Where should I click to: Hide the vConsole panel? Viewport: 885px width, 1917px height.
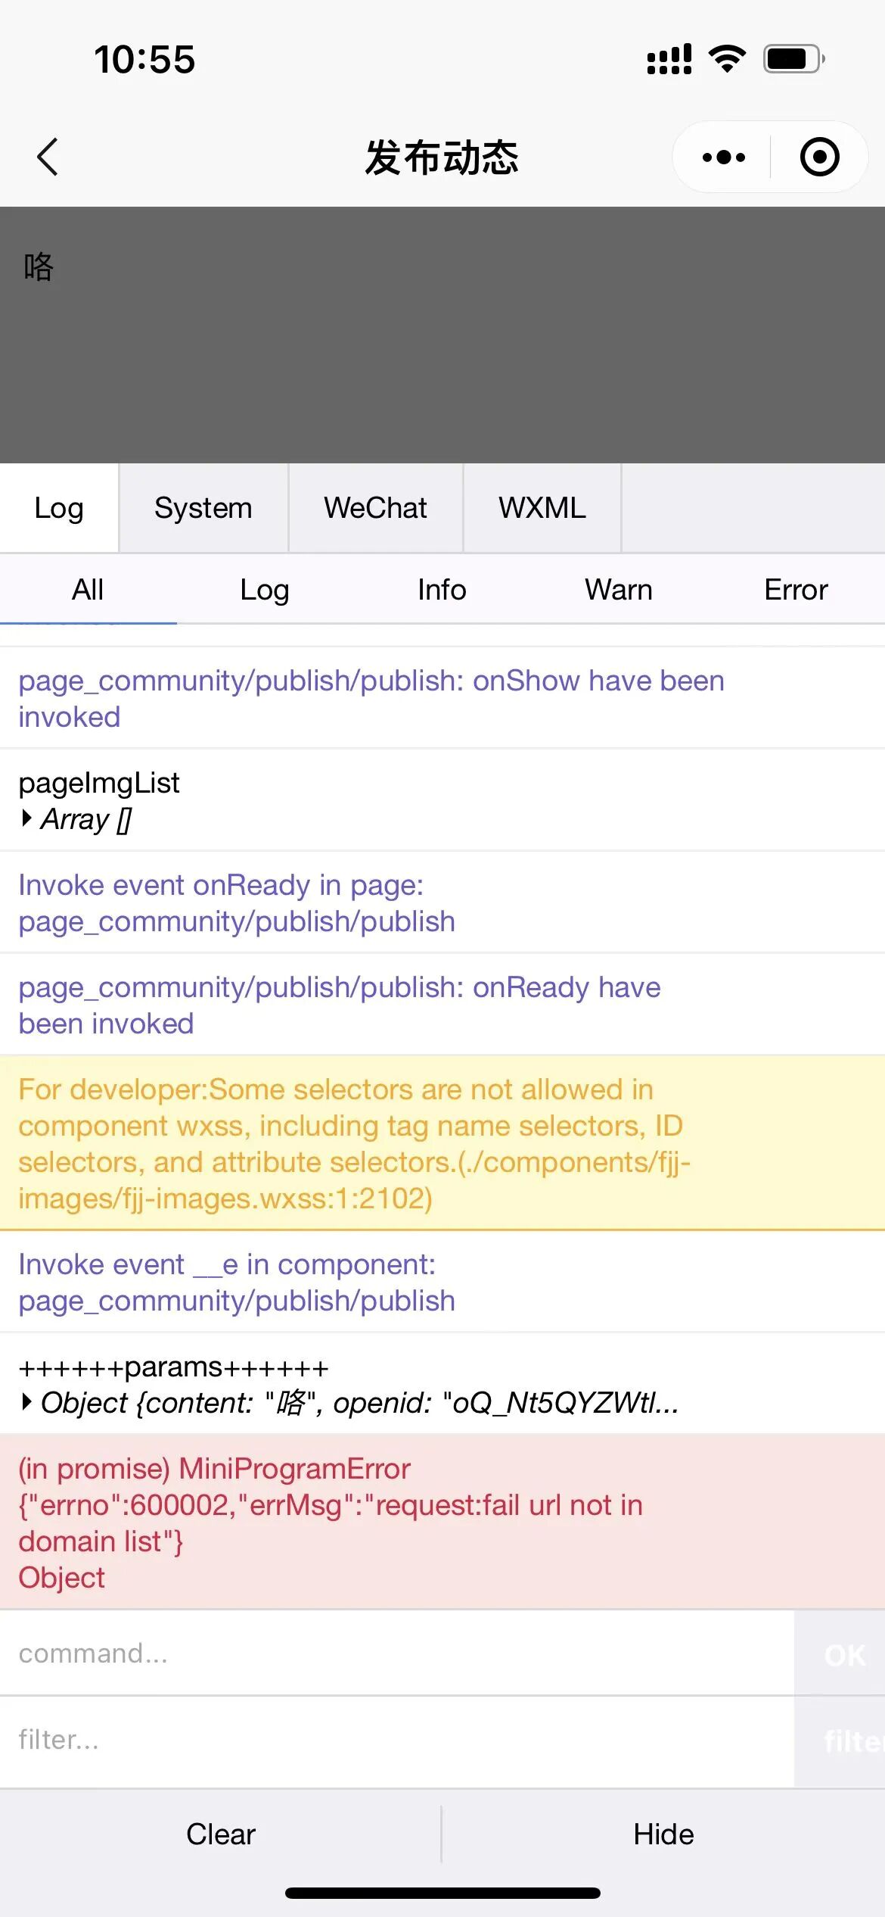pyautogui.click(x=663, y=1834)
